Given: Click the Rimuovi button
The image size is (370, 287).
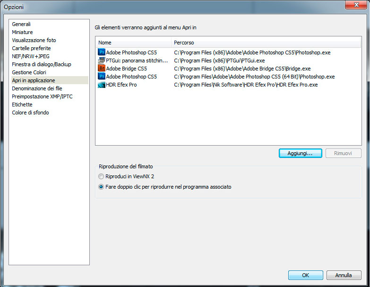Looking at the screenshot, I should click(x=343, y=153).
